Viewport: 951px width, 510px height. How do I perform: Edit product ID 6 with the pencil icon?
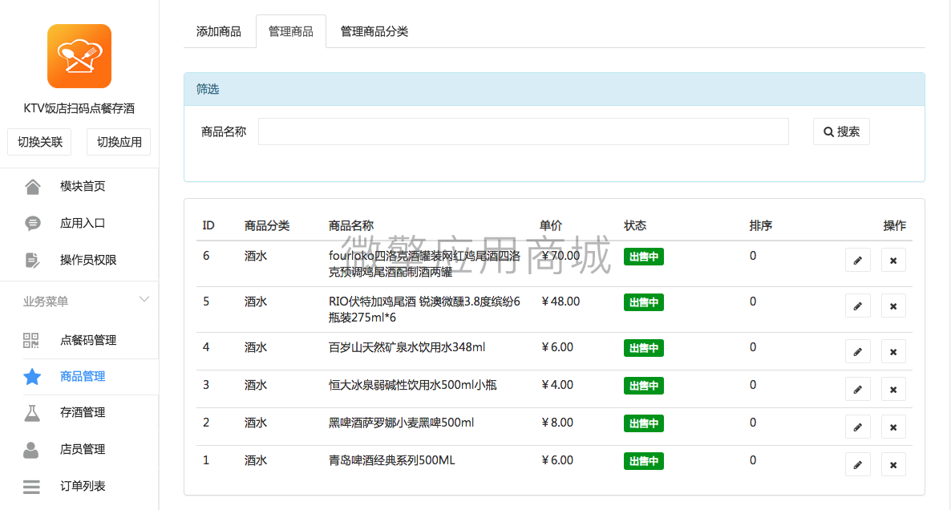(858, 261)
